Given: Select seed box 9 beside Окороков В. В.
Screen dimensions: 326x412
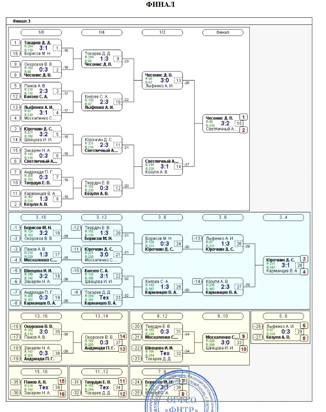Looking at the screenshot, I should tap(15, 64).
